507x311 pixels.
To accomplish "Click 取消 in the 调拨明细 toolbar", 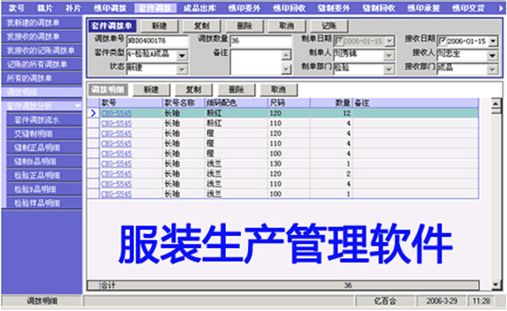I will (279, 89).
